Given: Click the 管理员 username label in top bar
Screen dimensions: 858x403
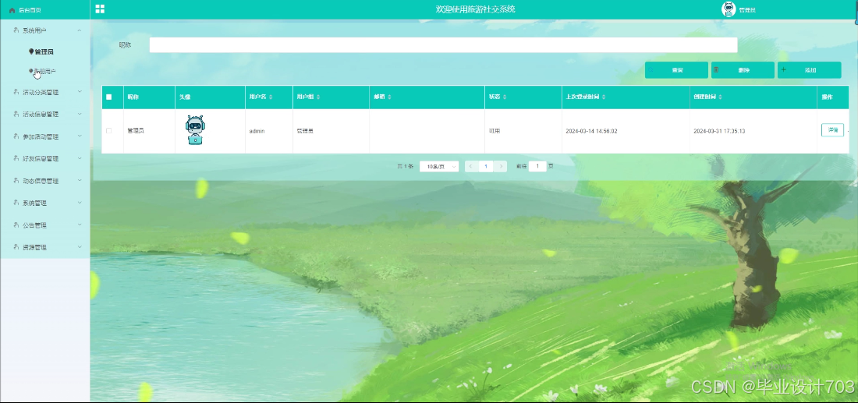Looking at the screenshot, I should tap(747, 10).
